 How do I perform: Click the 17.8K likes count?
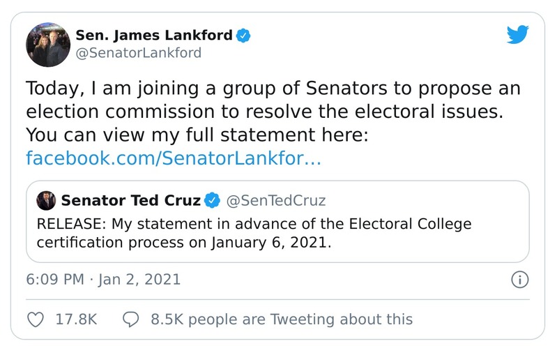75,319
